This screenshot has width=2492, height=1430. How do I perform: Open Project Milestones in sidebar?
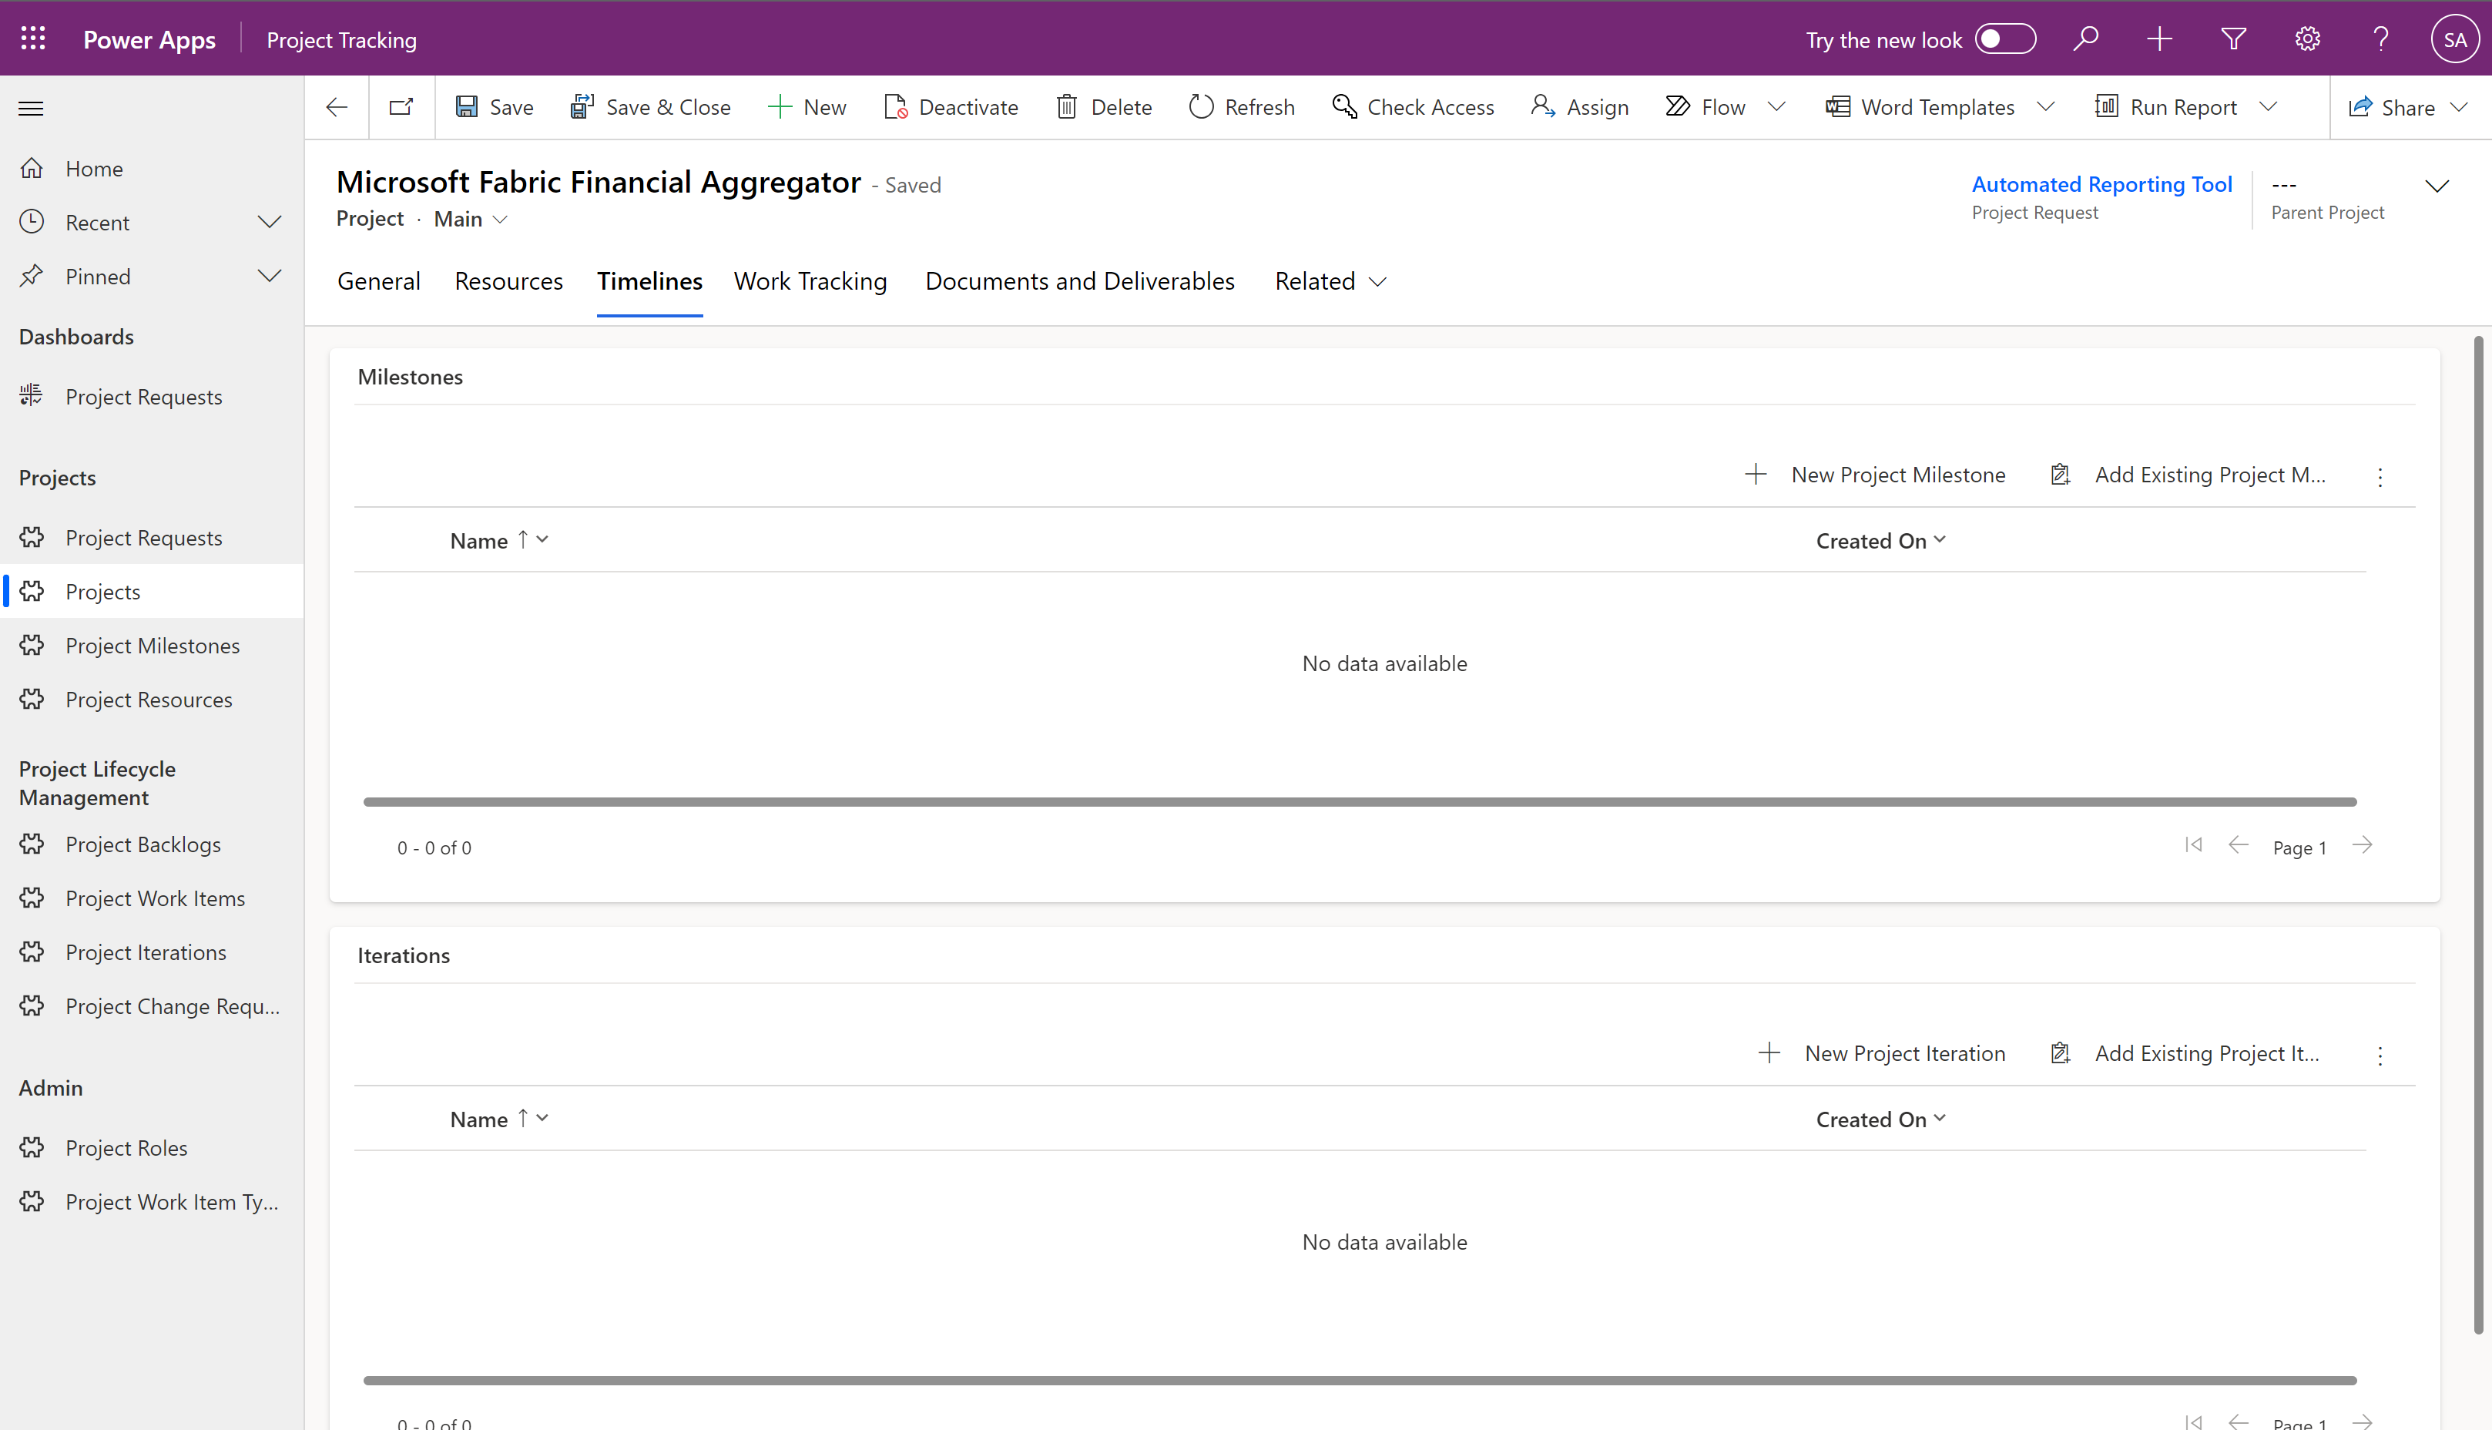153,645
